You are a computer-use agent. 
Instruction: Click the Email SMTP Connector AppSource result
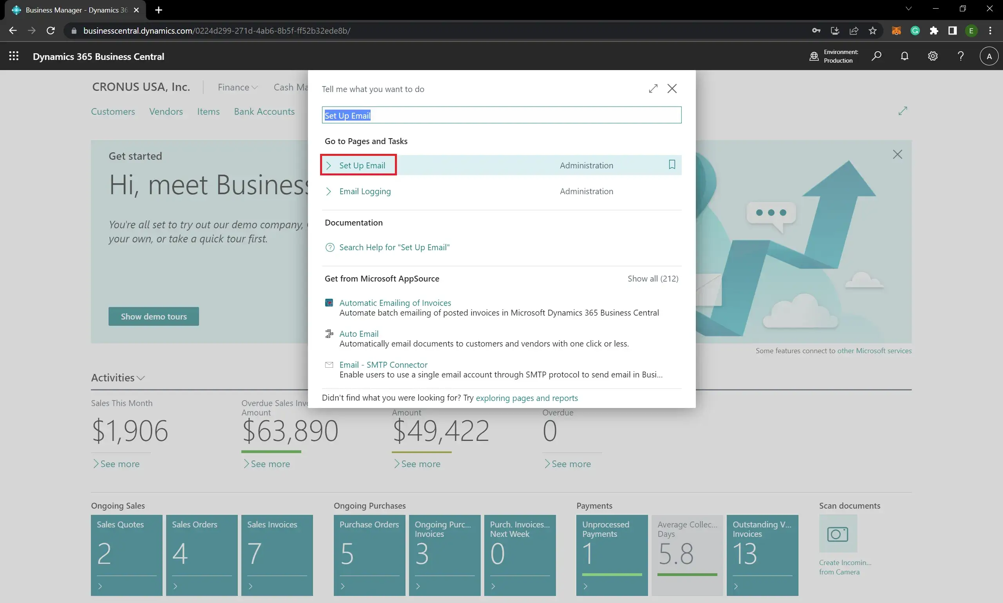click(383, 365)
